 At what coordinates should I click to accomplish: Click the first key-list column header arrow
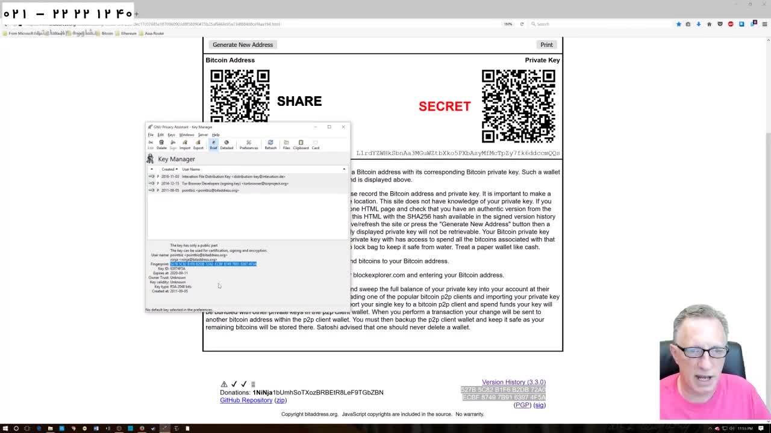[152, 169]
